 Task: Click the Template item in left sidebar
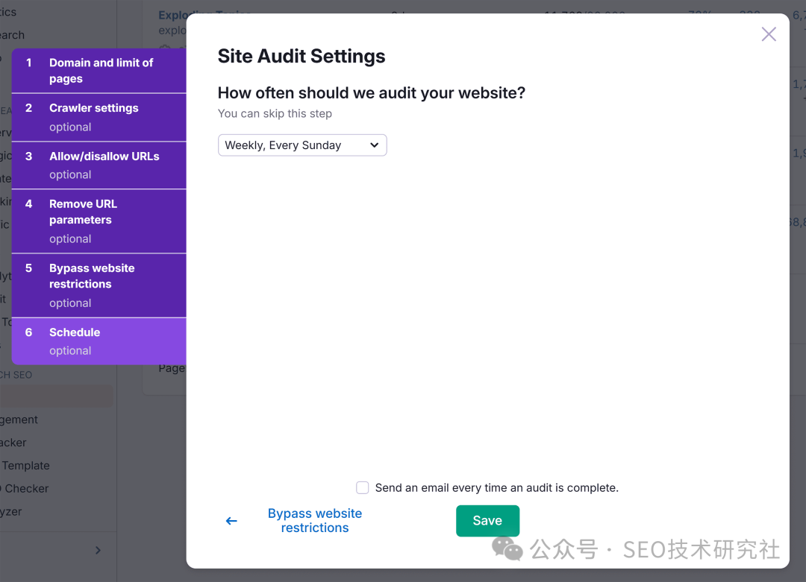tap(25, 466)
